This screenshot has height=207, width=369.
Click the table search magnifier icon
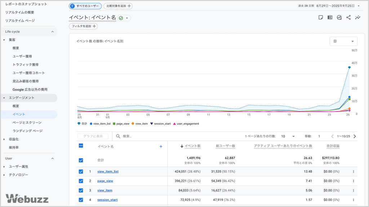point(118,136)
